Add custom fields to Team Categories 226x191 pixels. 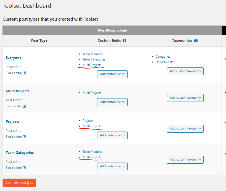pos(112,166)
